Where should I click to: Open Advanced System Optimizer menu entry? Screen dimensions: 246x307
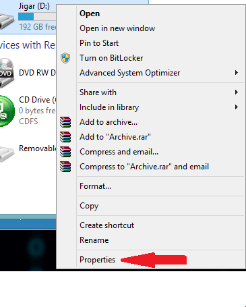160,73
